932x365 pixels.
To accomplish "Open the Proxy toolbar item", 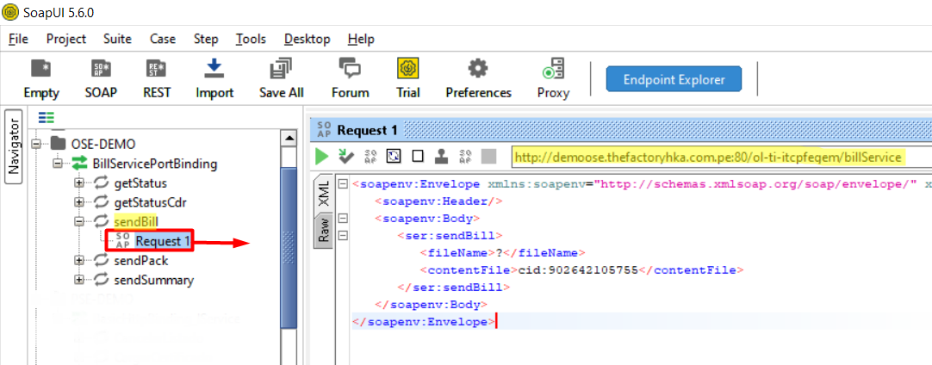I will click(x=553, y=78).
